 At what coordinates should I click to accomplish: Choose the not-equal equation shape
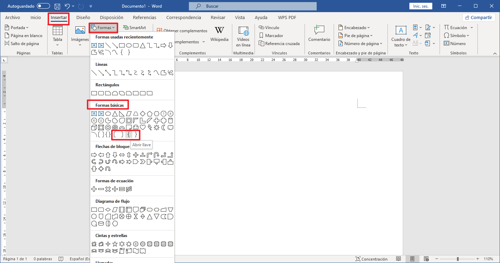point(129,189)
